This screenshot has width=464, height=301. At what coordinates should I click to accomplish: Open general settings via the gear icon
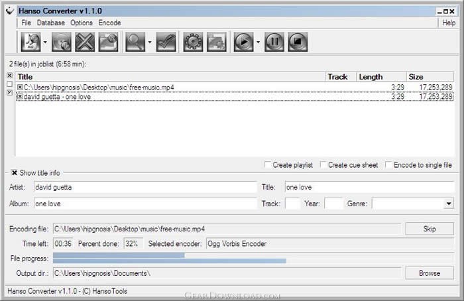(193, 42)
